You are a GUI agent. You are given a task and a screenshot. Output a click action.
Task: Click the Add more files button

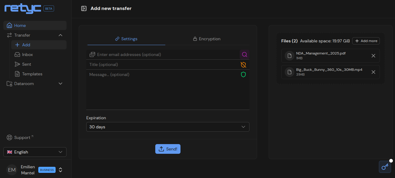pos(366,41)
